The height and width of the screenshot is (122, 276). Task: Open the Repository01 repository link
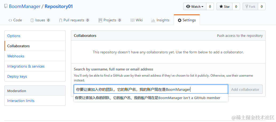(59, 6)
